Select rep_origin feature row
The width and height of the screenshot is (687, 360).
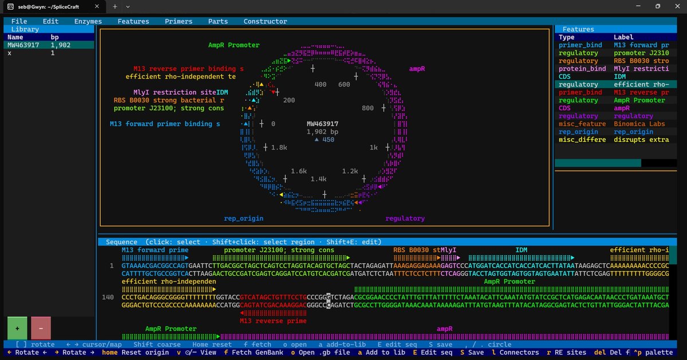(615, 131)
